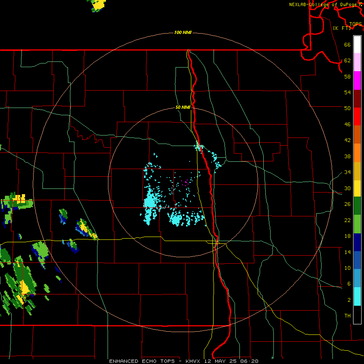
Task: Click the '38' scale label
Action: pyautogui.click(x=347, y=156)
